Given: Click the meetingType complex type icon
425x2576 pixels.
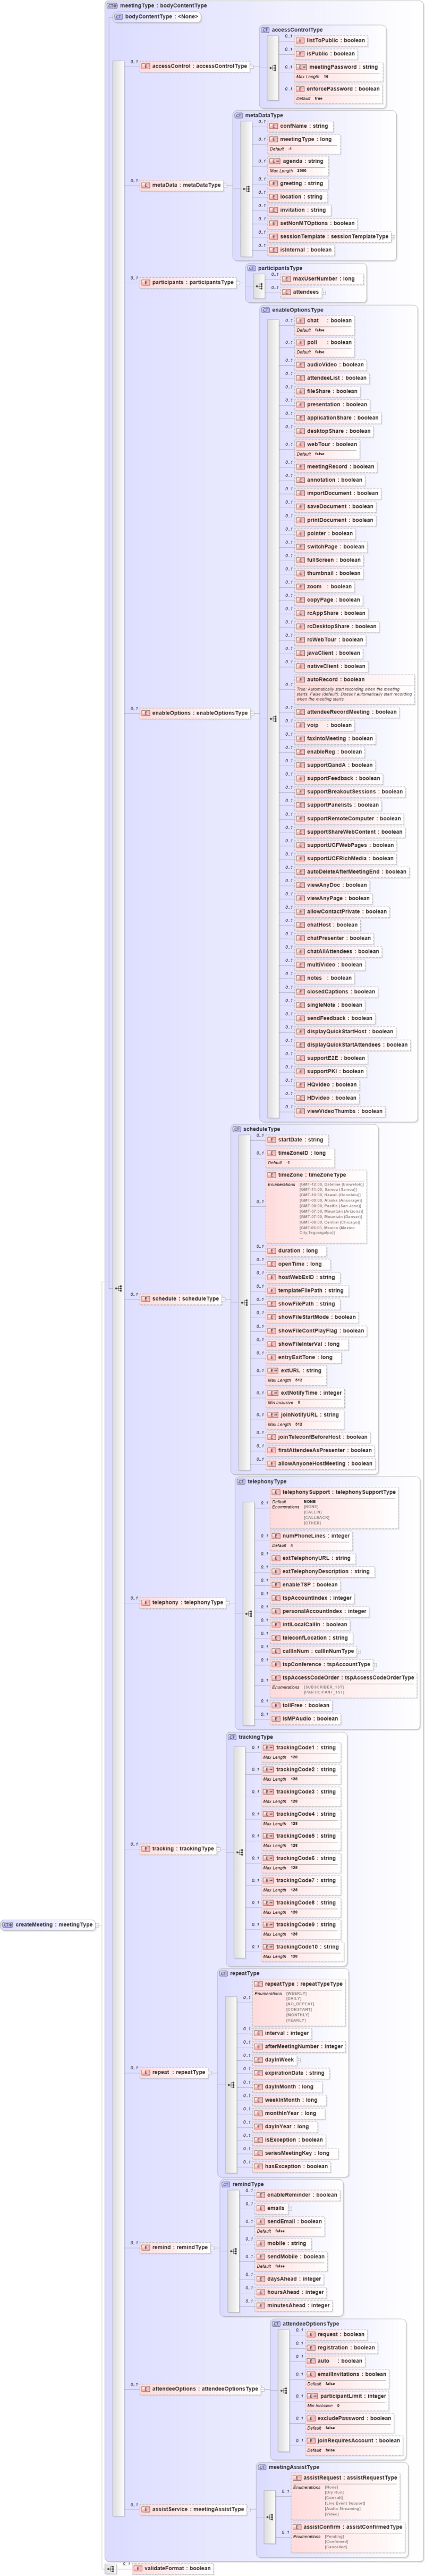Looking at the screenshot, I should point(112,5).
